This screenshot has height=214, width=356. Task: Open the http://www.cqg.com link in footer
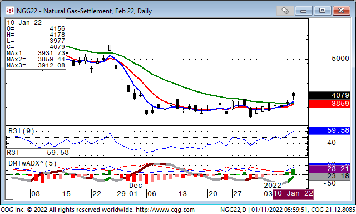point(165,210)
